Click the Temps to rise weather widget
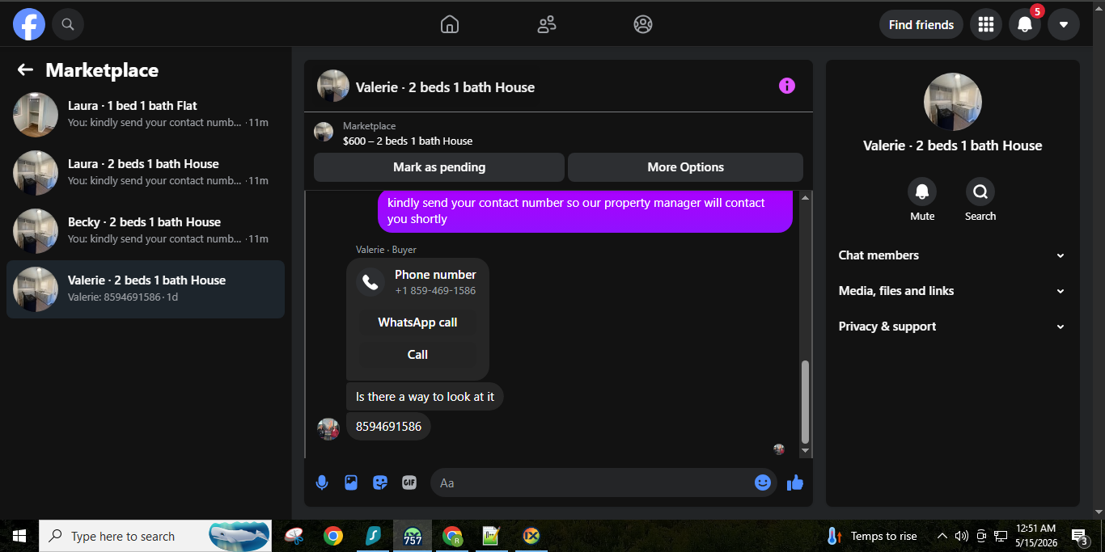The height and width of the screenshot is (552, 1105). coord(871,536)
